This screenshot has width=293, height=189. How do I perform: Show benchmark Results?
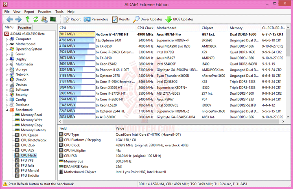point(121,19)
